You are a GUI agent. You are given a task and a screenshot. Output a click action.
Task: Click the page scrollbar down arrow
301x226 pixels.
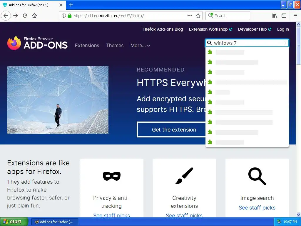(x=298, y=215)
